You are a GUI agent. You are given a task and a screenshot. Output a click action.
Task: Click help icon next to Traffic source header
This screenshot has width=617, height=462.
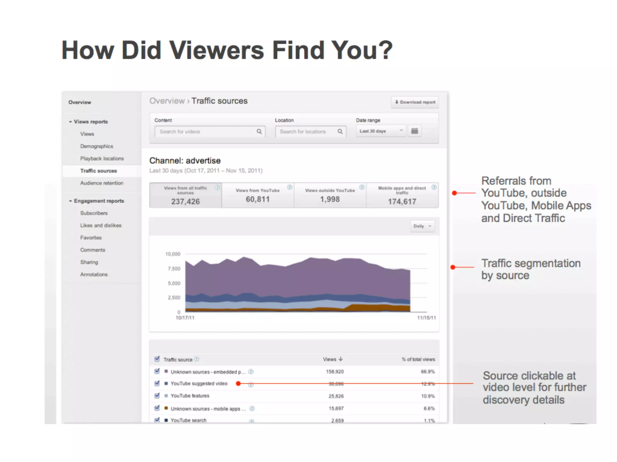coord(197,359)
